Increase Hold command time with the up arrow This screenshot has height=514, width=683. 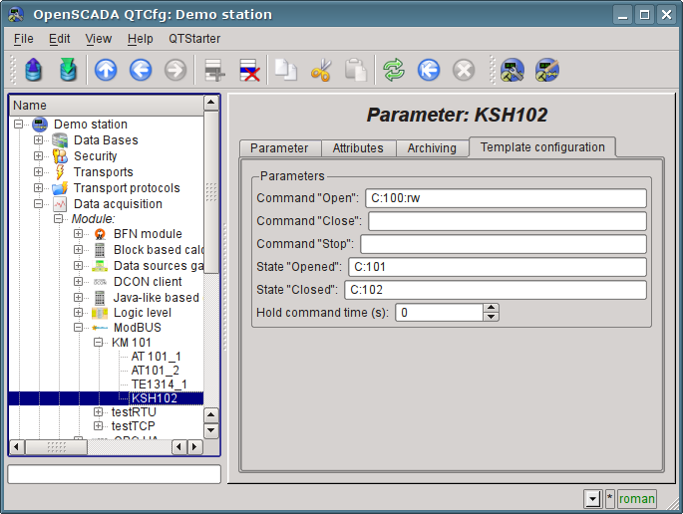(491, 308)
